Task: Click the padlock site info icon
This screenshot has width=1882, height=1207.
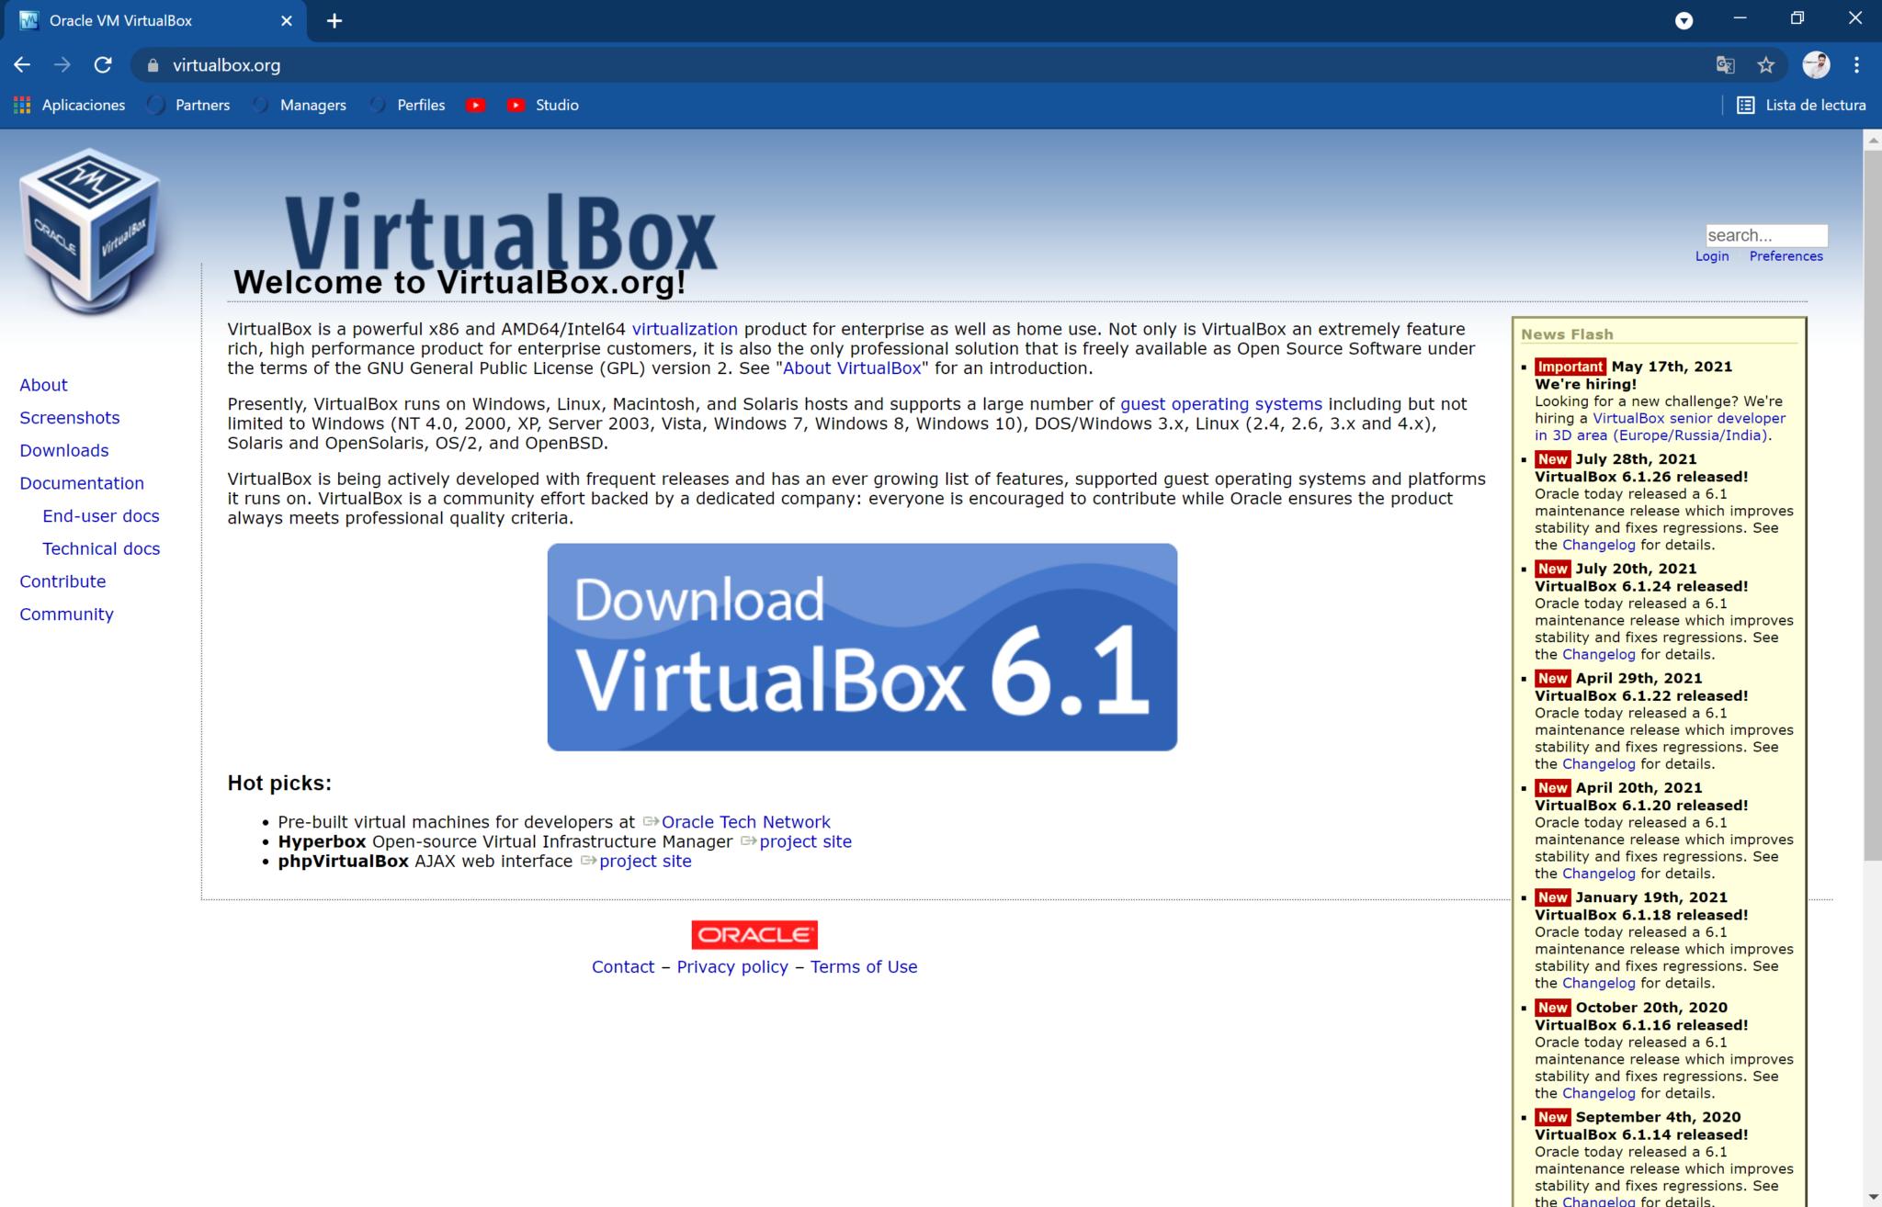Action: coord(153,65)
